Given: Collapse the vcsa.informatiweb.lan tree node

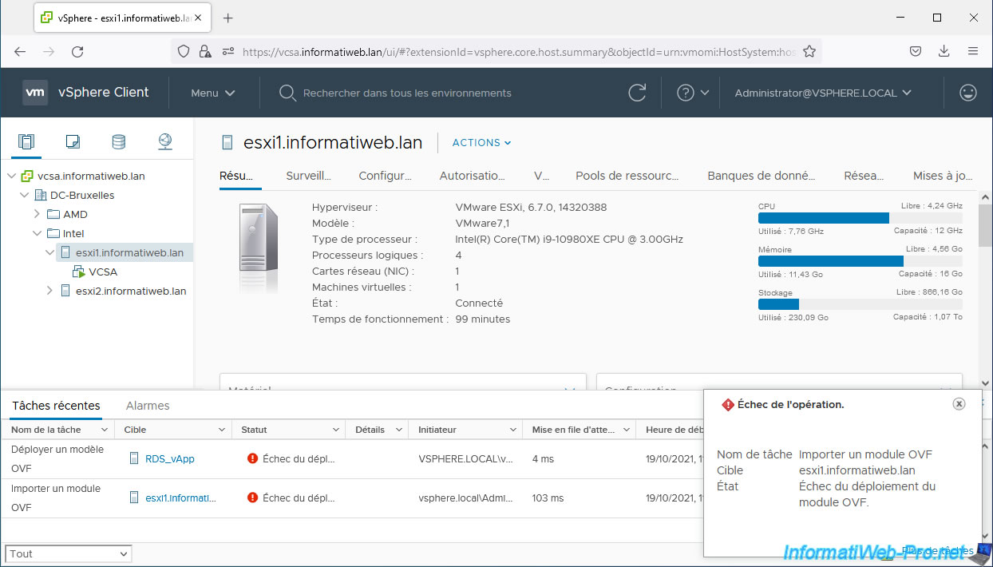Looking at the screenshot, I should coord(12,176).
